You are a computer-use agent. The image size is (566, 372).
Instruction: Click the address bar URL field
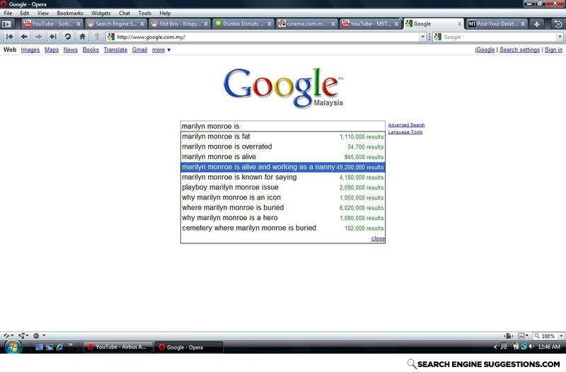tap(267, 37)
